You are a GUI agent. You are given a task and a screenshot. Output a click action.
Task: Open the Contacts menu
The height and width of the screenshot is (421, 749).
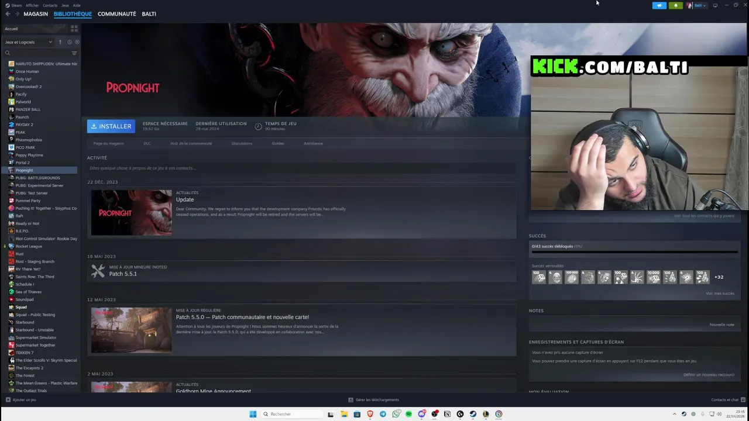point(50,5)
